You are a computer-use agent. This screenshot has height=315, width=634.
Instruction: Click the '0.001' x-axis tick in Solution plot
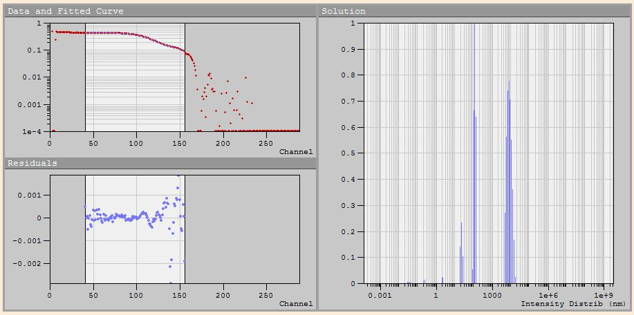point(380,294)
